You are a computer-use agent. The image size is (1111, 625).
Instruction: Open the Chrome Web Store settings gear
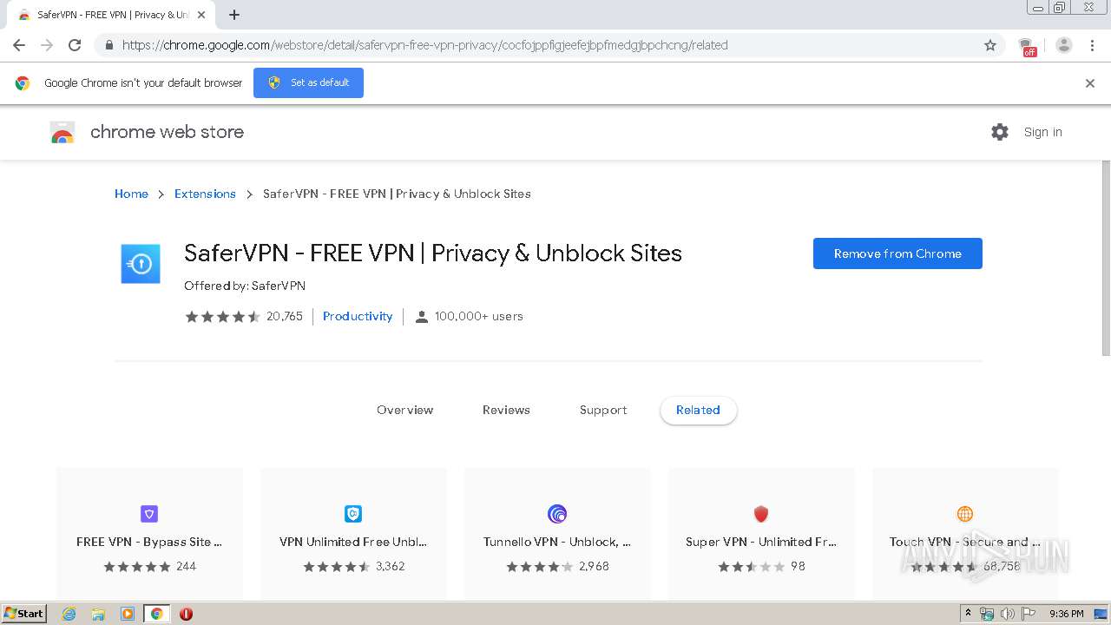(x=1000, y=132)
